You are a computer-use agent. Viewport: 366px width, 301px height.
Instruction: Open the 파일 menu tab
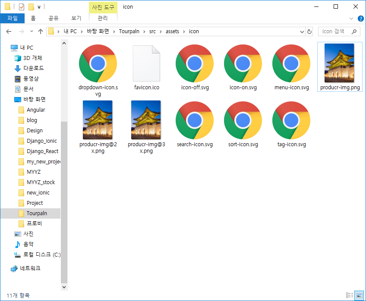tap(13, 18)
